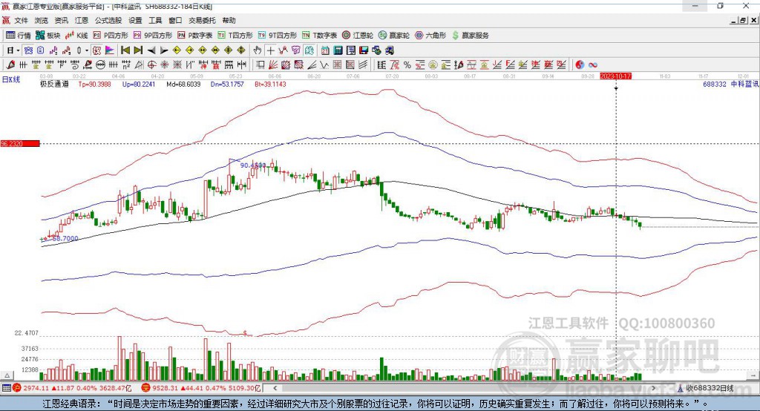Image resolution: width=760 pixels, height=411 pixels.
Task: Click the 日K线 chart label
Action: [x=11, y=79]
